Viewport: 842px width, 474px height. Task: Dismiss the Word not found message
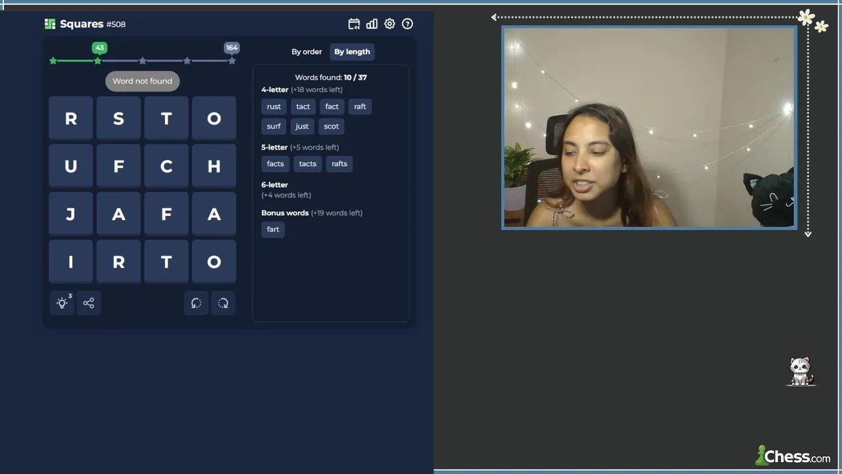[142, 81]
